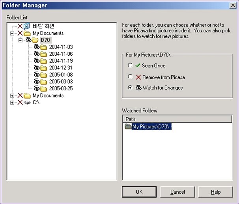
Task: Click the Path column header
Action: point(177,119)
